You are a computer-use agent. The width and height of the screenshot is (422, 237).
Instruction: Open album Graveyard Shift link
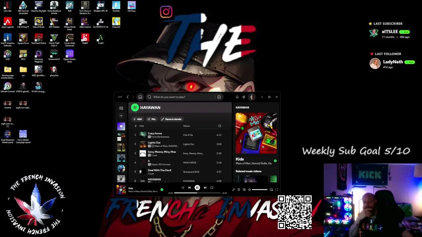(191, 172)
